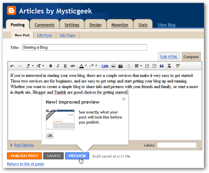Switch to the Comments tab

44,25
